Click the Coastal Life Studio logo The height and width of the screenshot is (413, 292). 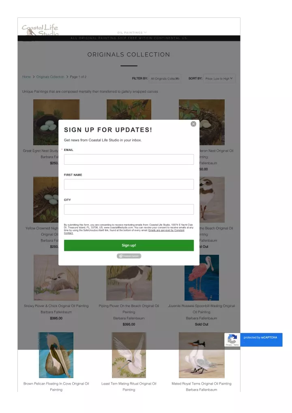[40, 30]
